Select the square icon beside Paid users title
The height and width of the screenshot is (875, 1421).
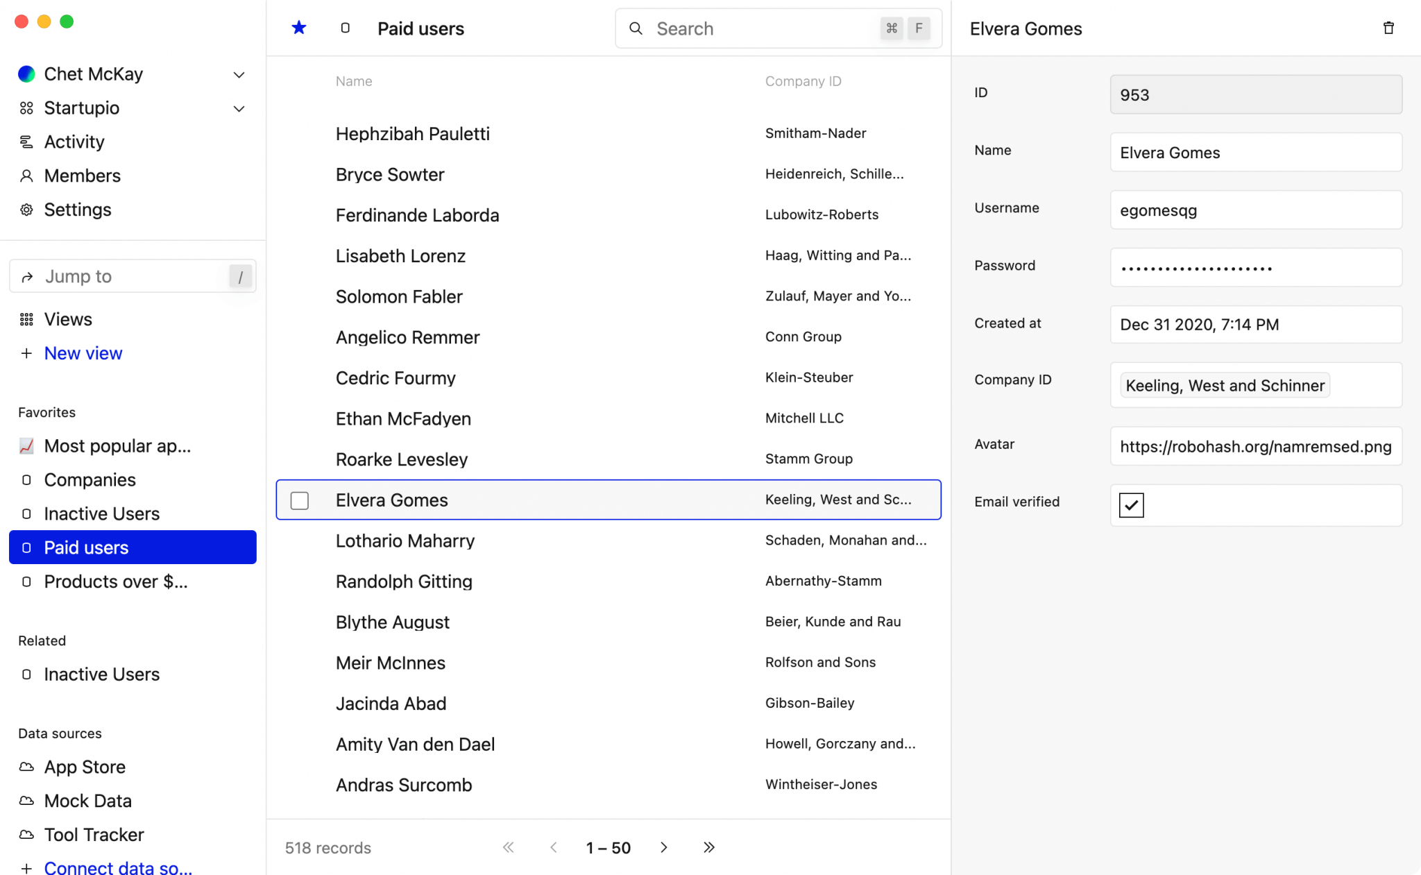pos(345,28)
